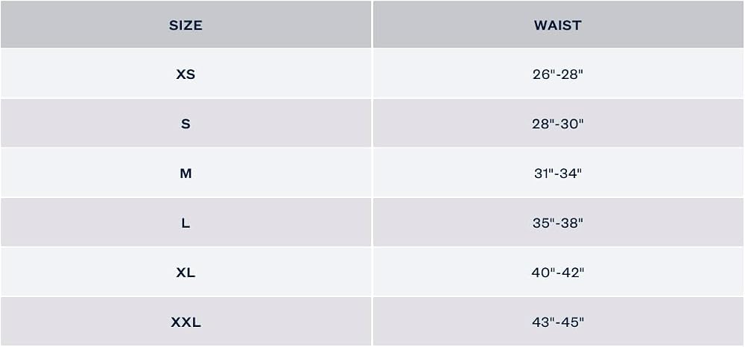Pick the row labeled M
The height and width of the screenshot is (347, 745).
tap(372, 173)
